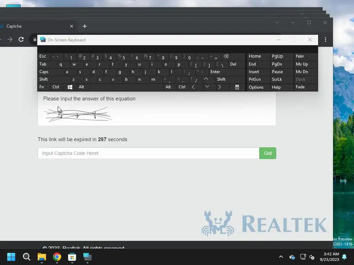Click the Mv Up key
The image size is (354, 265).
pos(306,64)
